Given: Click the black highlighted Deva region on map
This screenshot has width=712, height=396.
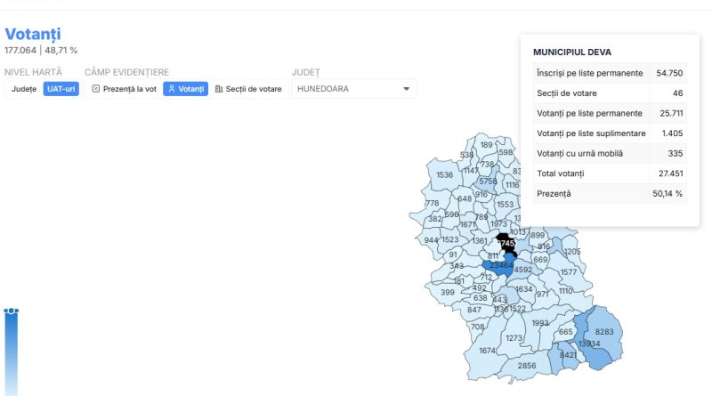Looking at the screenshot, I should 506,242.
